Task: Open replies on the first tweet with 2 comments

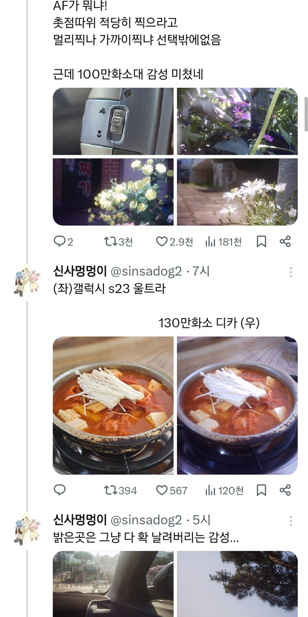Action: [63, 241]
